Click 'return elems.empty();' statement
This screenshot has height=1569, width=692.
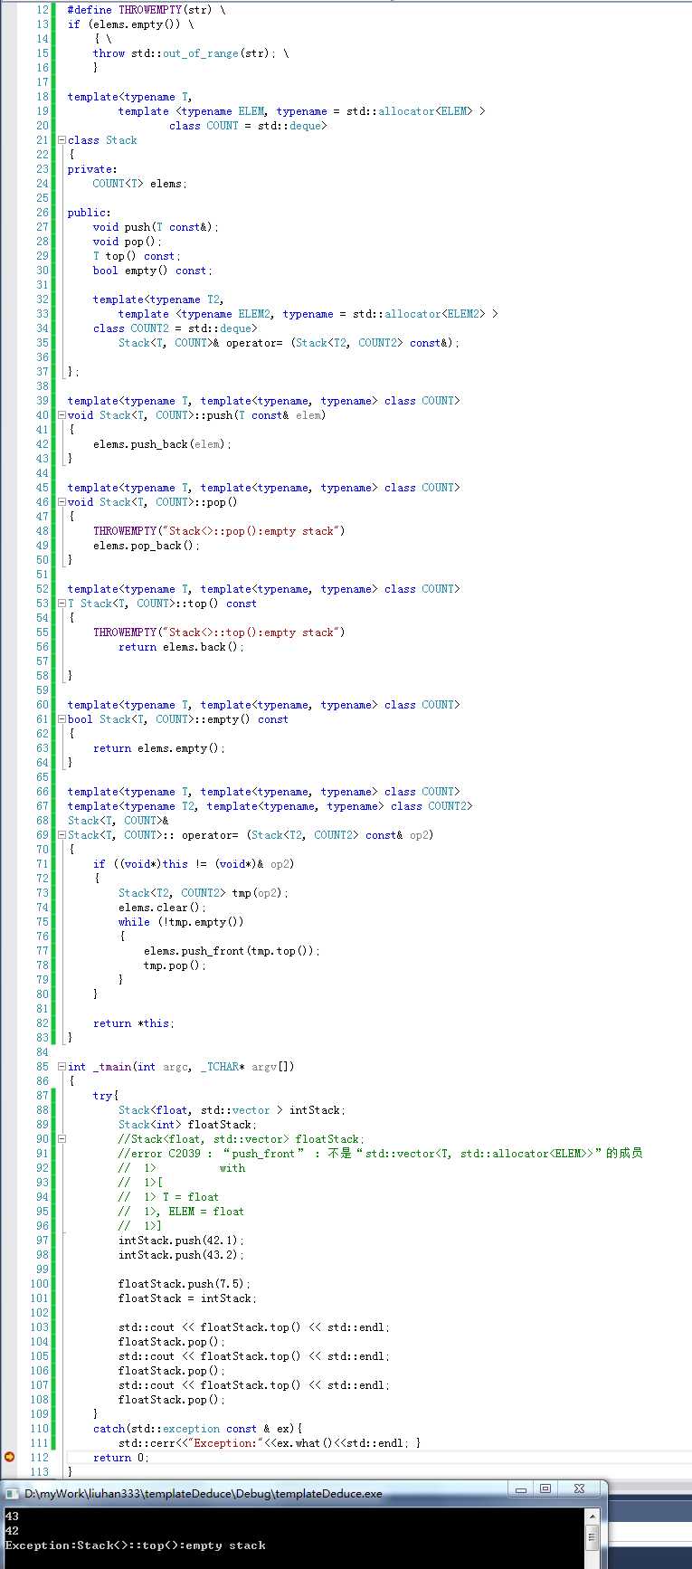click(x=159, y=748)
